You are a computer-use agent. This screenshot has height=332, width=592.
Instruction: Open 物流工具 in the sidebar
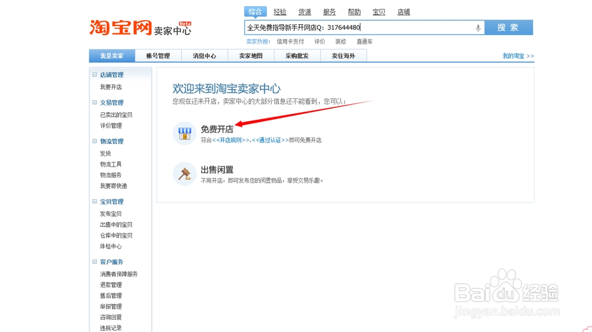(111, 164)
